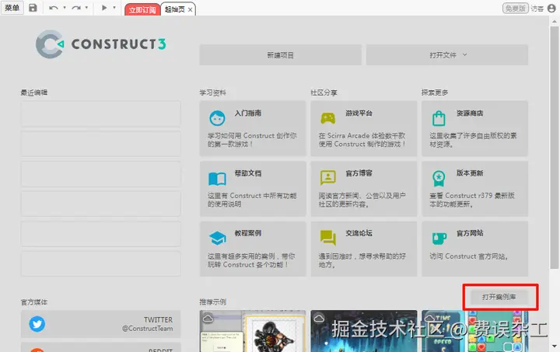The height and width of the screenshot is (352, 560).
Task: Open the 版本更新 card
Action: [474, 189]
